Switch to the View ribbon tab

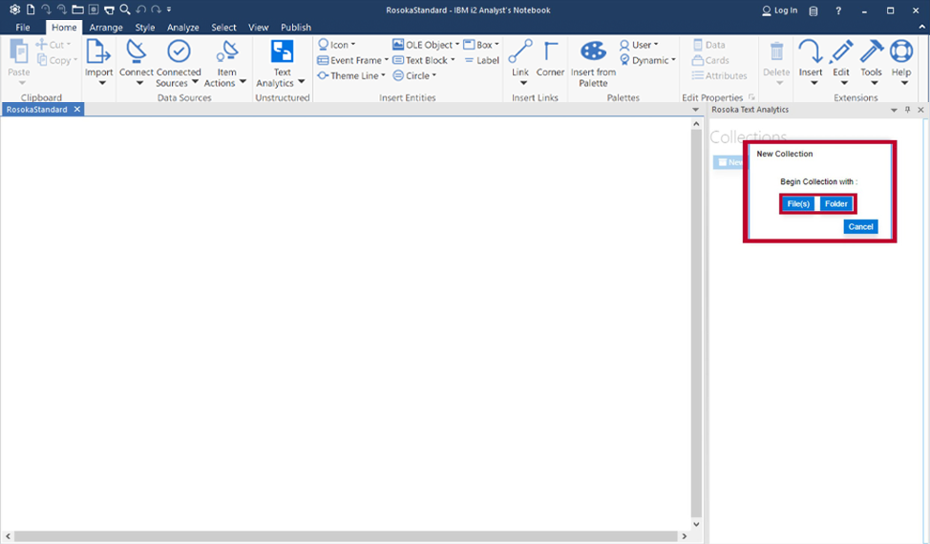(258, 28)
